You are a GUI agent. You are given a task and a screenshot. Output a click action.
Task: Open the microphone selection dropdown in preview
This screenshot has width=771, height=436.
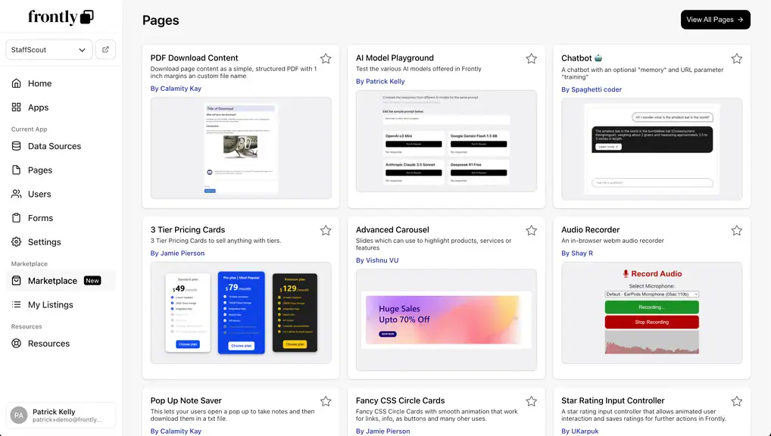[651, 294]
